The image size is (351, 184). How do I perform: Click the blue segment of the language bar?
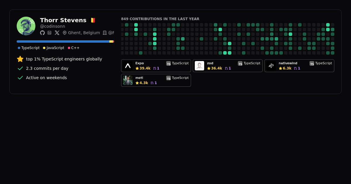(63, 41)
